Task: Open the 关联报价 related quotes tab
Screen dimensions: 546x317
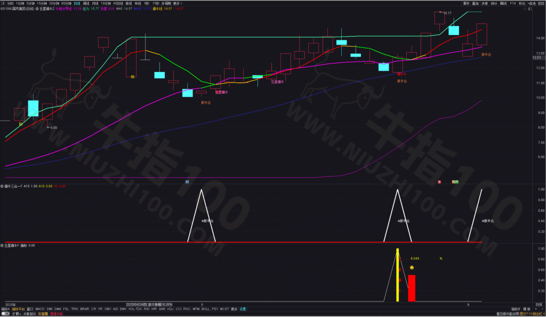Action: 30,314
